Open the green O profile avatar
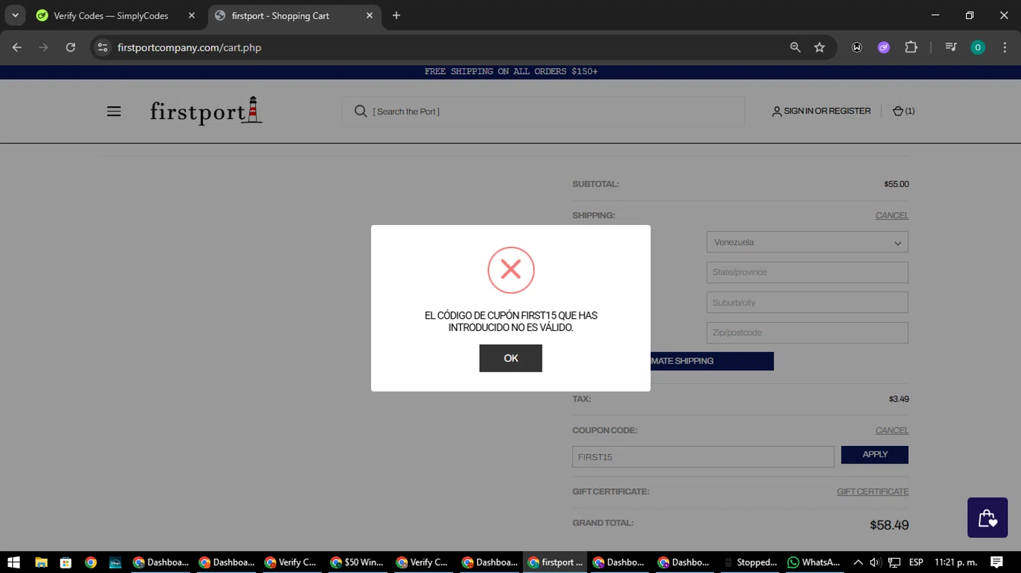Viewport: 1021px width, 573px height. pos(977,48)
